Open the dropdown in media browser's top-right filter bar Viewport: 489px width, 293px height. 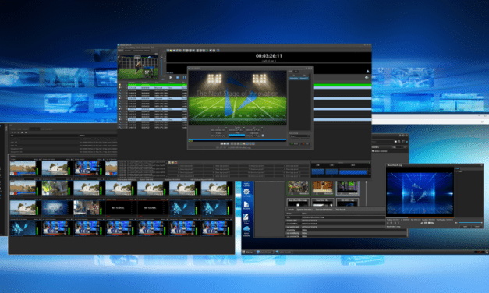coord(398,146)
